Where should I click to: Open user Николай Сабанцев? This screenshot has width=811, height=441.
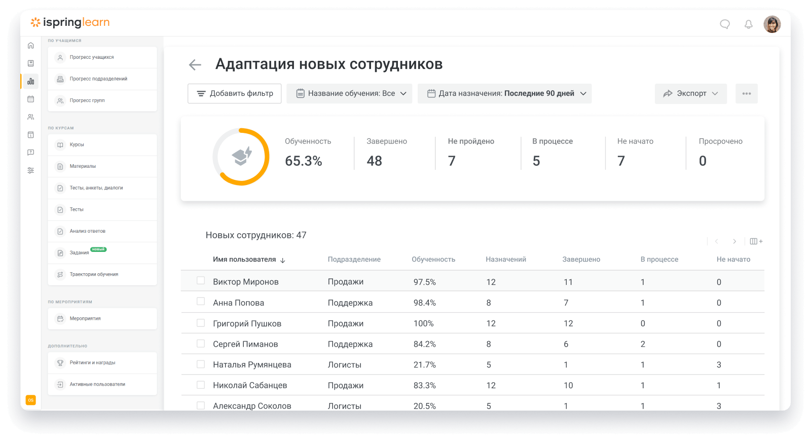250,386
